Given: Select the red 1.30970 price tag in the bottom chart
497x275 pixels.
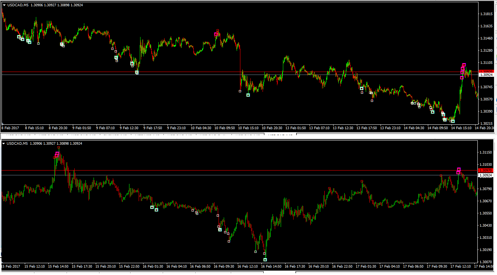Looking at the screenshot, I should 486,171.
